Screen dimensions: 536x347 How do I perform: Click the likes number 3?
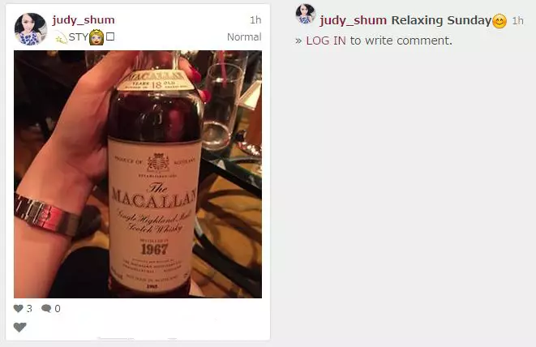click(x=29, y=309)
